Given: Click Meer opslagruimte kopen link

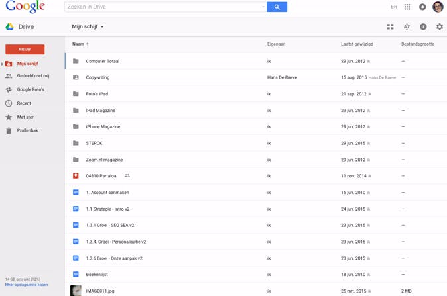Looking at the screenshot, I should click(27, 285).
